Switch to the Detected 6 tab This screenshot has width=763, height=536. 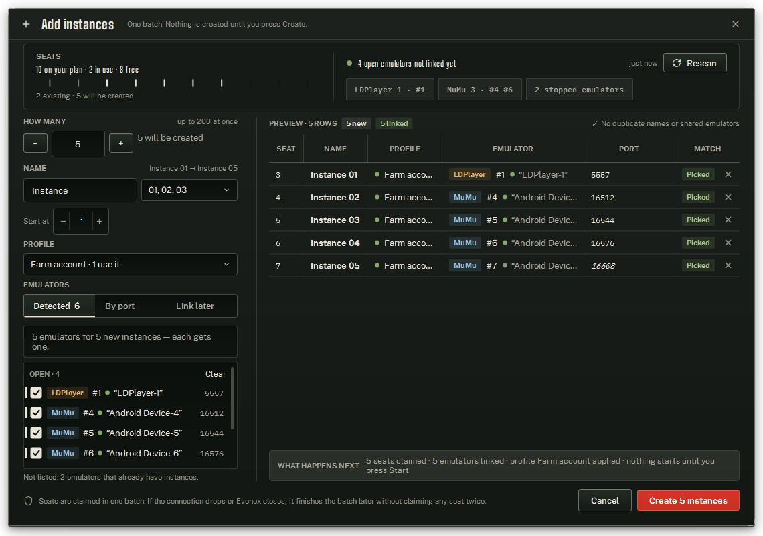coord(60,306)
